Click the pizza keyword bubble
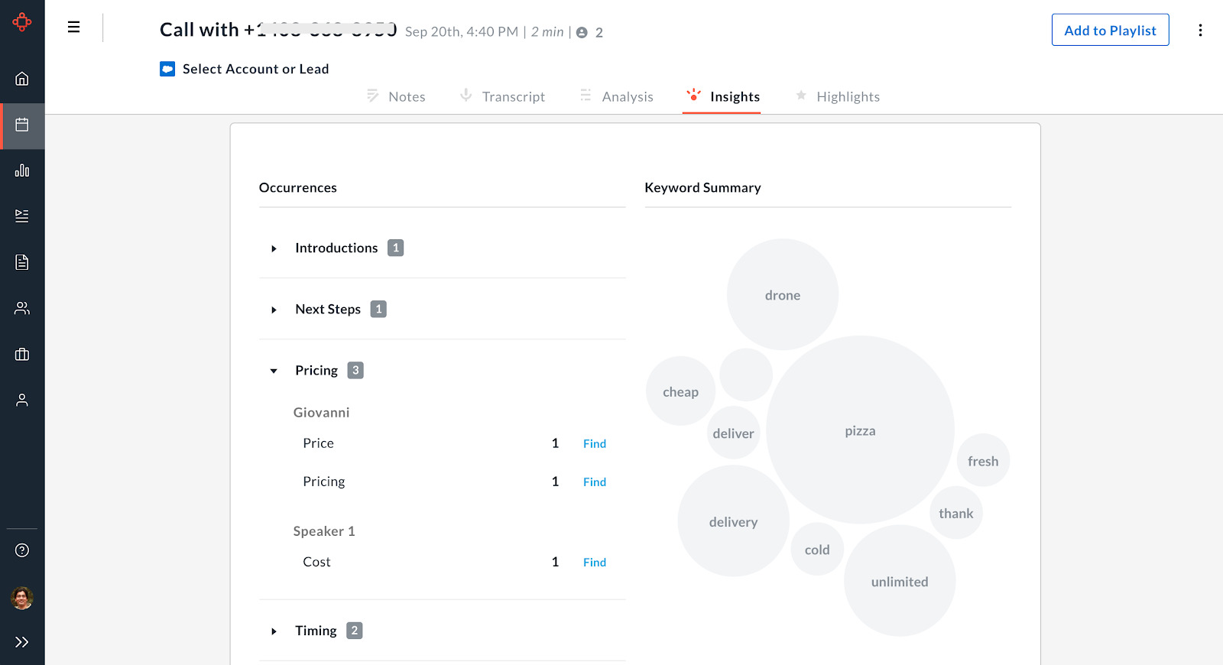This screenshot has width=1223, height=665. click(x=860, y=430)
